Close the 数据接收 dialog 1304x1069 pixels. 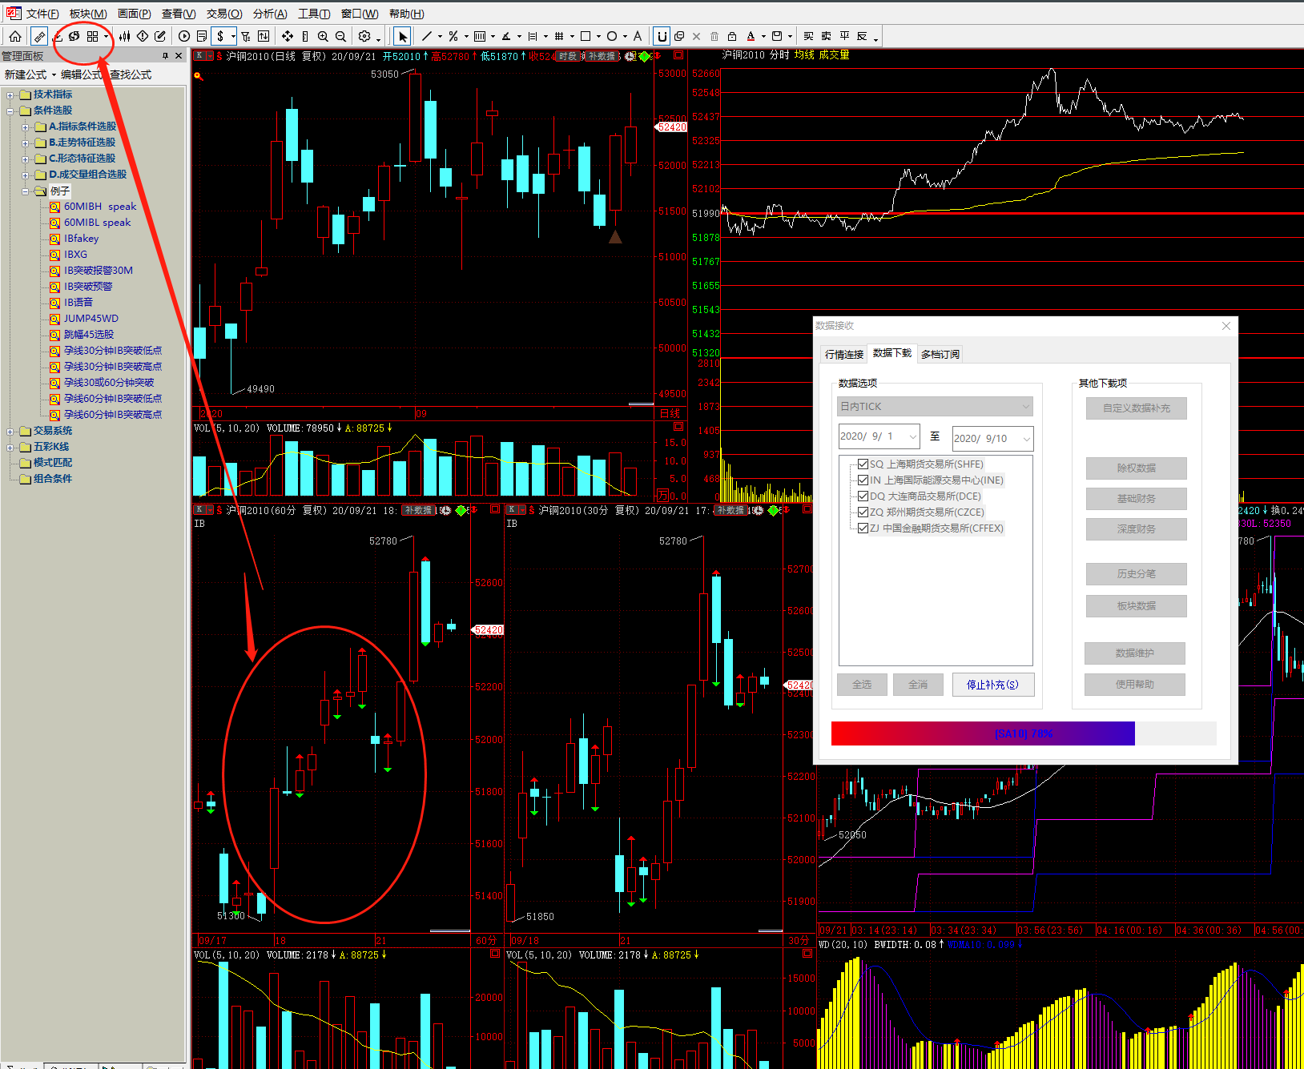pos(1226,326)
